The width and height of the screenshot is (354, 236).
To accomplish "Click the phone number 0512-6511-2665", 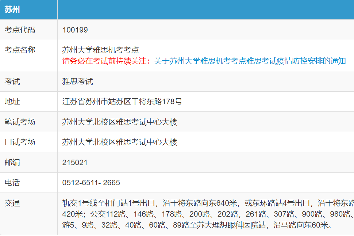I will 91,183.
